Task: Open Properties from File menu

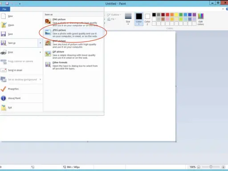Action: click(21, 89)
